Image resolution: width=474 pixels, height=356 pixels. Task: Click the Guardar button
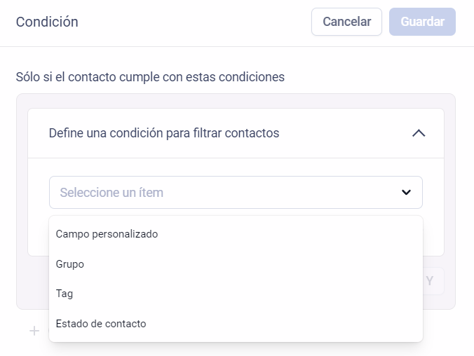pyautogui.click(x=422, y=22)
